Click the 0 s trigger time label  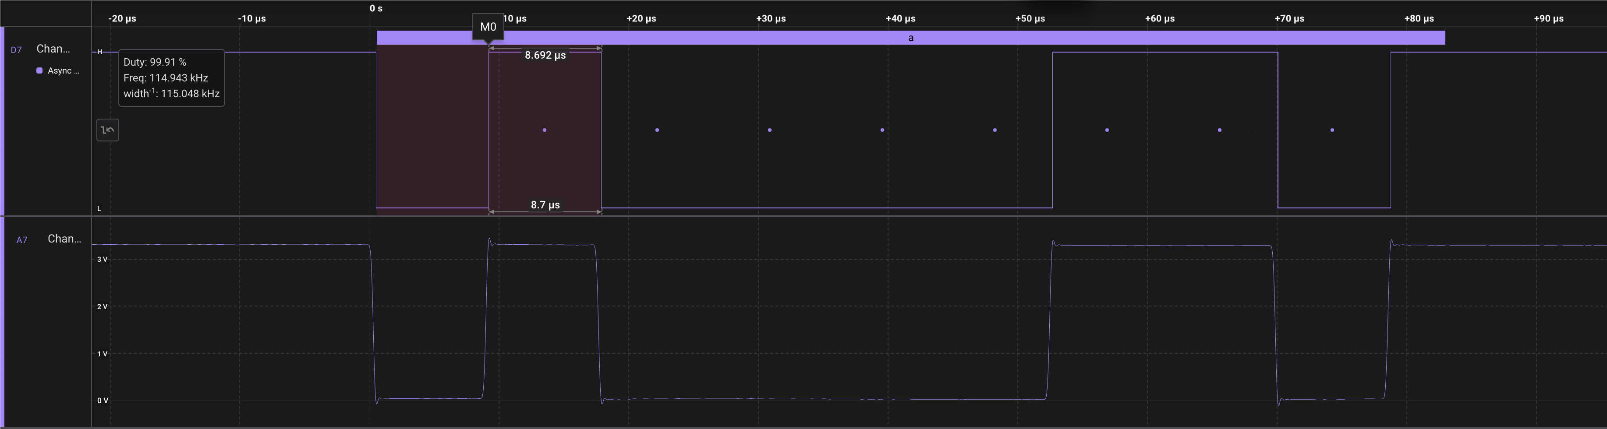(x=375, y=8)
